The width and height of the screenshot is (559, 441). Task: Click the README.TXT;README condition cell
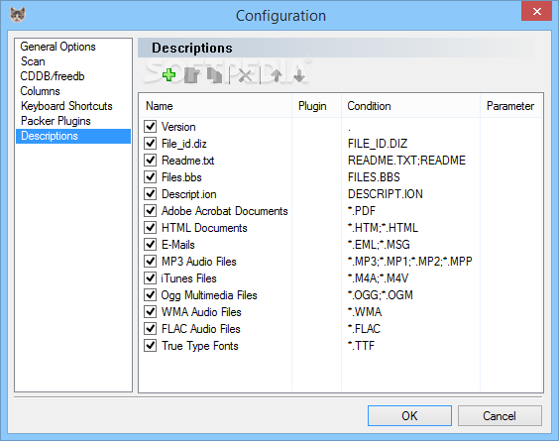(406, 161)
